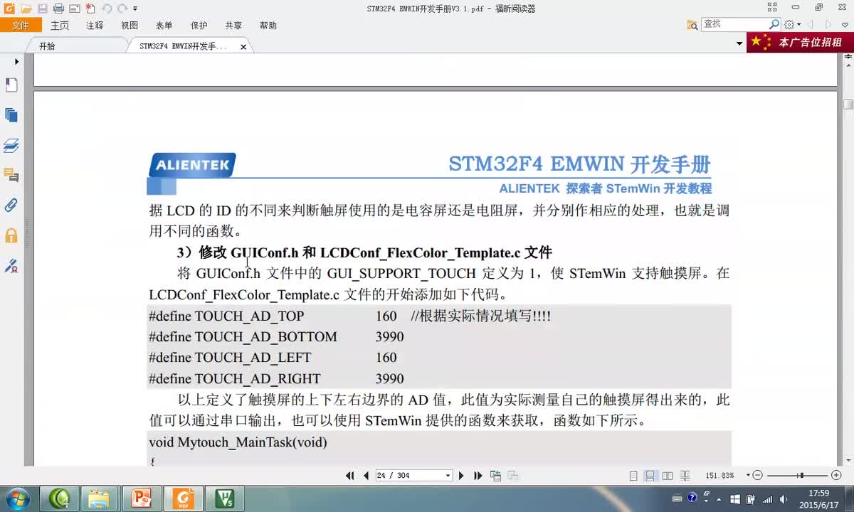Viewport: 854px width, 512px height.
Task: Go to next search result arrow
Action: tap(828, 25)
